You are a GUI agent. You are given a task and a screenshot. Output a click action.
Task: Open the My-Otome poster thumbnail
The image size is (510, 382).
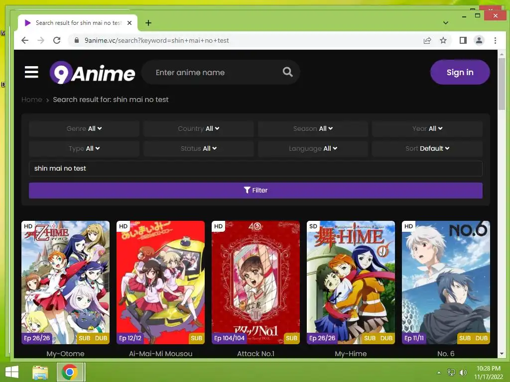pos(65,283)
